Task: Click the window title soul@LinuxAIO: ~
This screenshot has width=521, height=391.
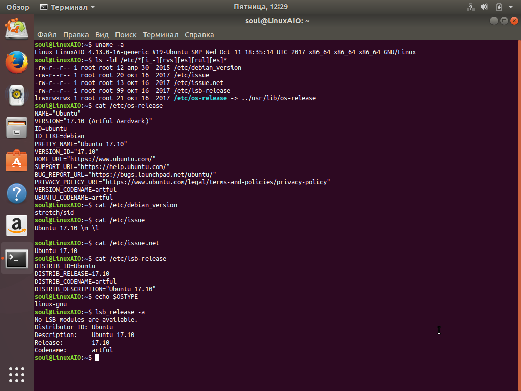Action: 277,21
